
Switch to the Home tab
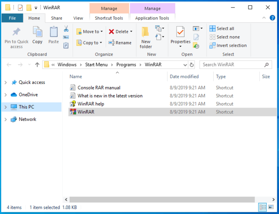coord(34,18)
